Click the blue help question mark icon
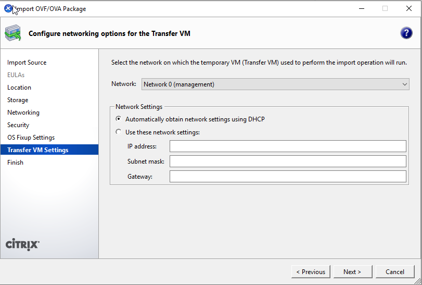This screenshot has height=285, width=422. 406,33
